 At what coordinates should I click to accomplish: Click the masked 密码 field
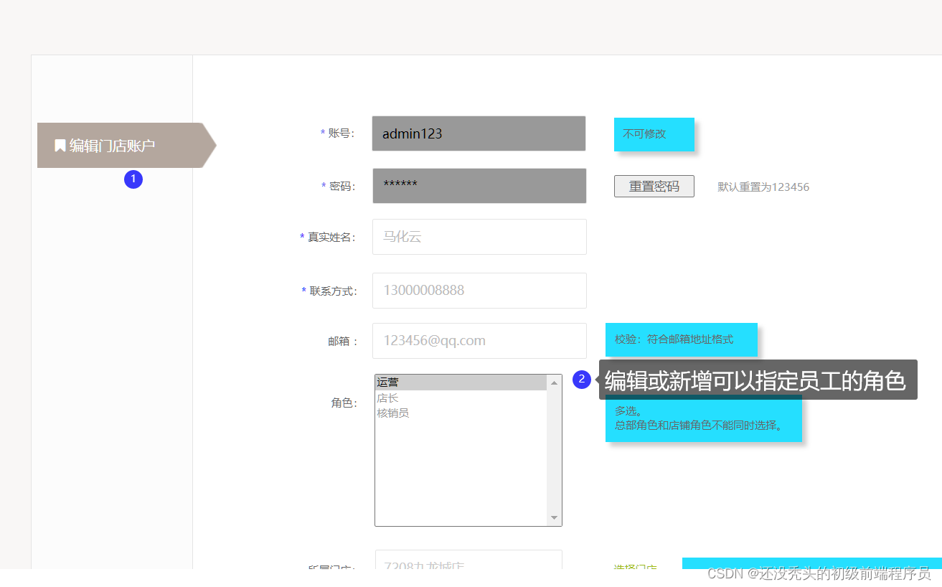pos(479,186)
